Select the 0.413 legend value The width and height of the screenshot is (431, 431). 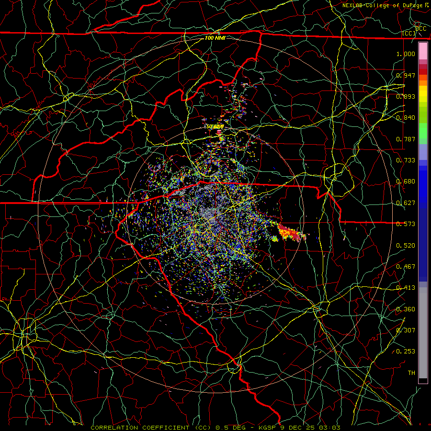(406, 288)
